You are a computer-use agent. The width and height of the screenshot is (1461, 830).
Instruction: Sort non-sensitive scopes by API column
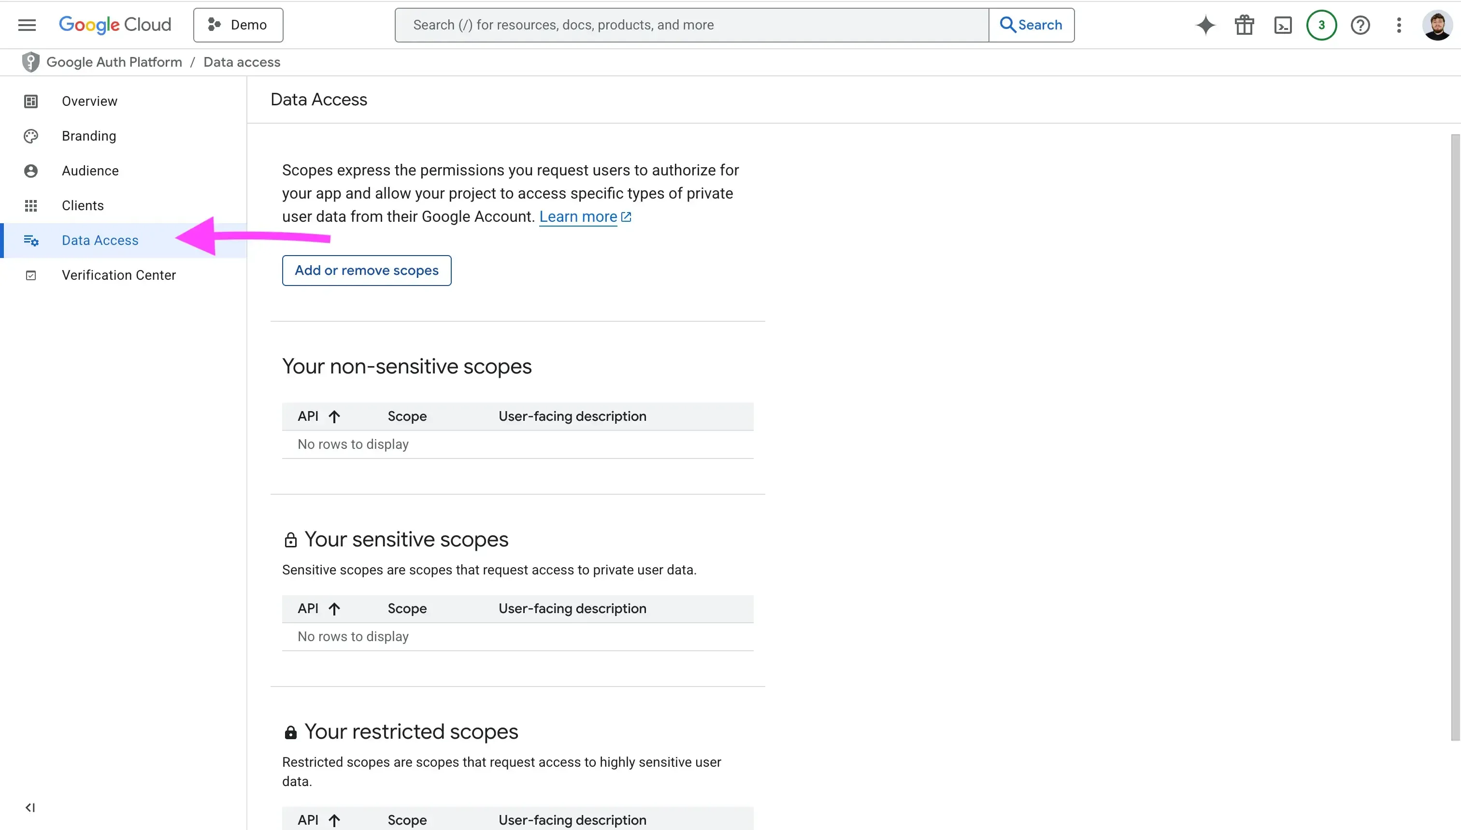(318, 416)
